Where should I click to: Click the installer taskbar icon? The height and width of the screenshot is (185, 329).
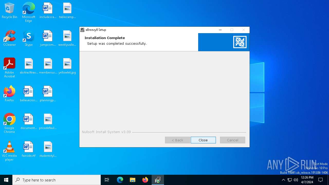click(158, 180)
